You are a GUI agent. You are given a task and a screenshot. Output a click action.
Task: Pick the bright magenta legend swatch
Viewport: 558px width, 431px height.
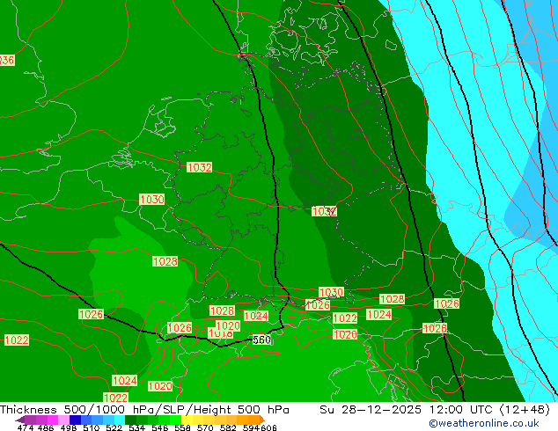pyautogui.click(x=53, y=420)
